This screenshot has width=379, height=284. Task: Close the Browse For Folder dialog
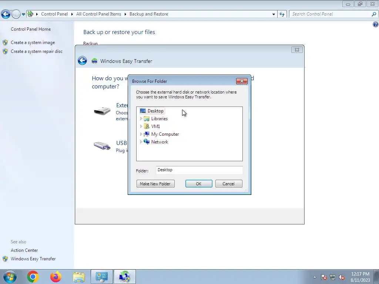pyautogui.click(x=242, y=81)
